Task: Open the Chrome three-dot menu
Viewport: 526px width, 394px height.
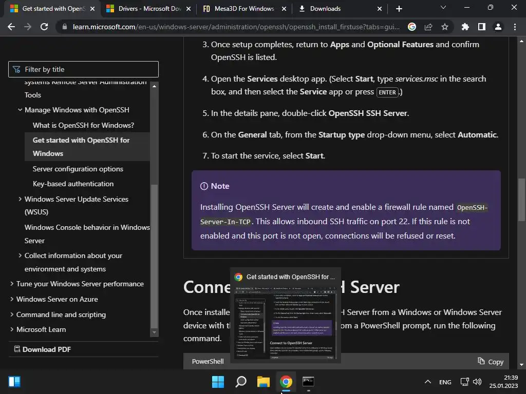Action: click(515, 27)
